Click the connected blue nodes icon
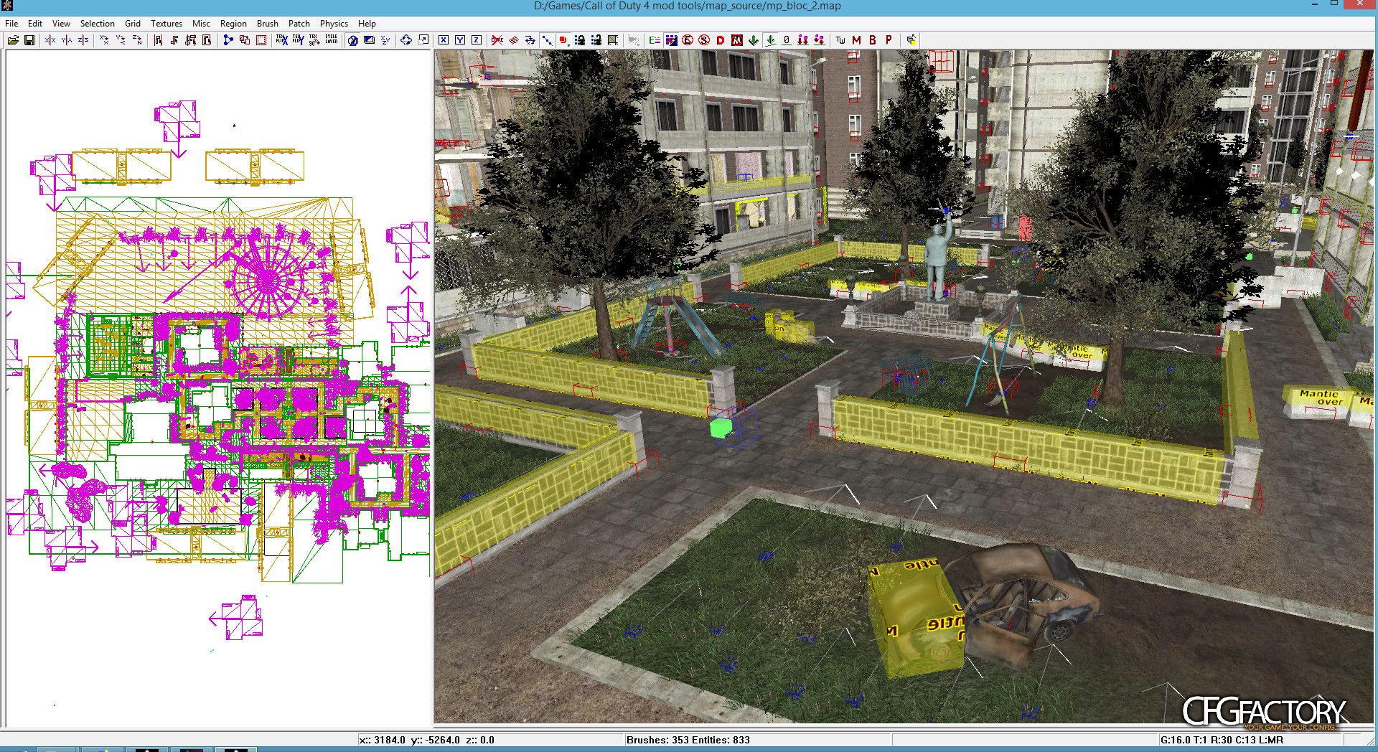This screenshot has width=1378, height=752. coord(228,40)
